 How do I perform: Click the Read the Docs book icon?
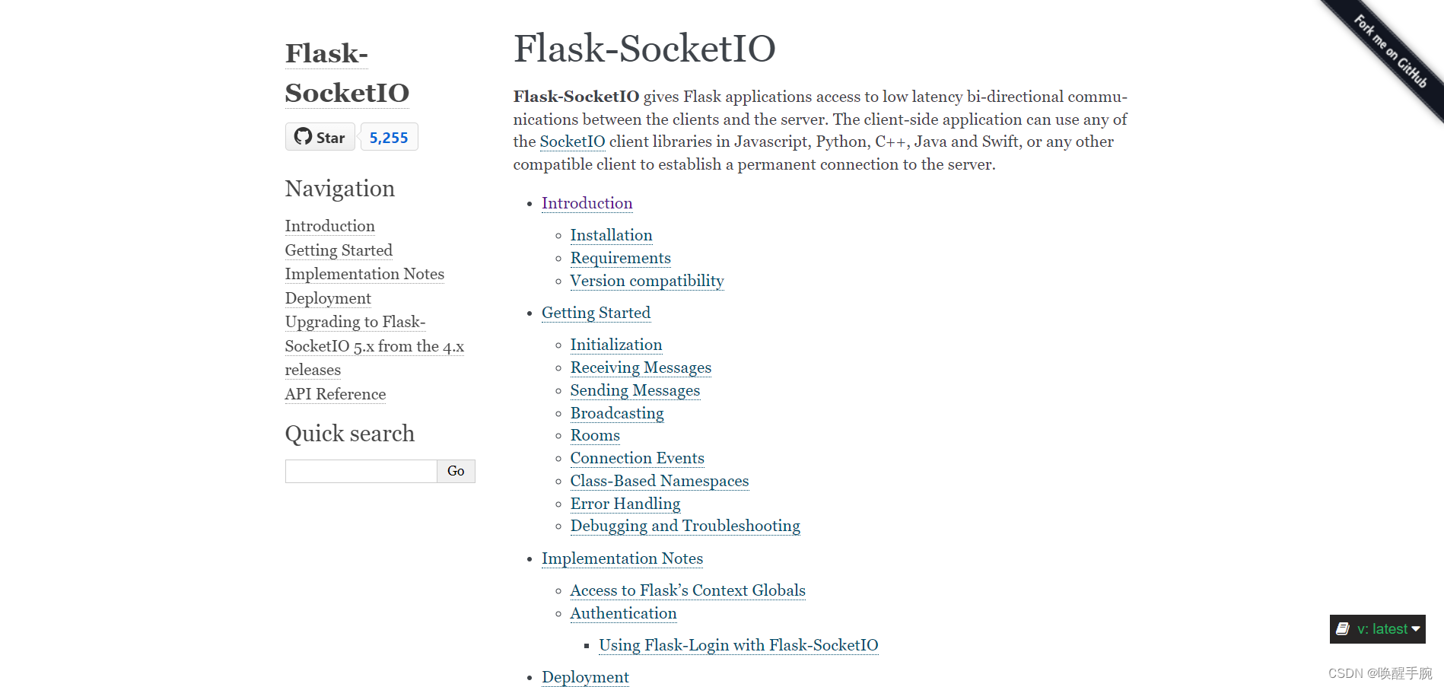(1343, 629)
